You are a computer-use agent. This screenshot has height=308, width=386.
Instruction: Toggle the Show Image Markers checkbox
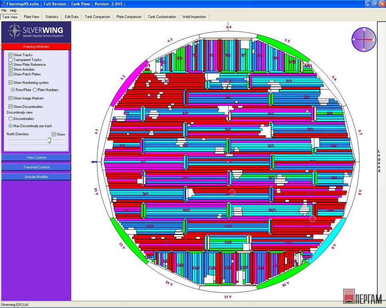coord(10,98)
